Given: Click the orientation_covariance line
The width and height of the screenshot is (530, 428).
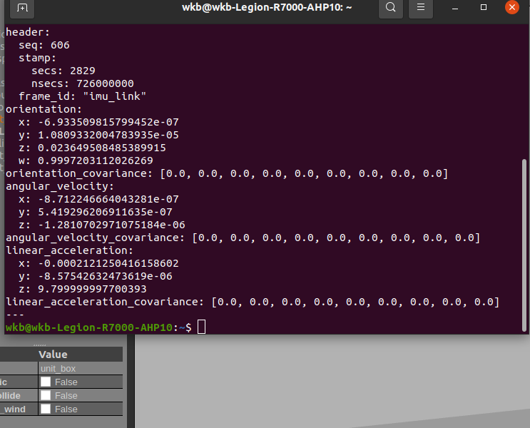Looking at the screenshot, I should [227, 173].
